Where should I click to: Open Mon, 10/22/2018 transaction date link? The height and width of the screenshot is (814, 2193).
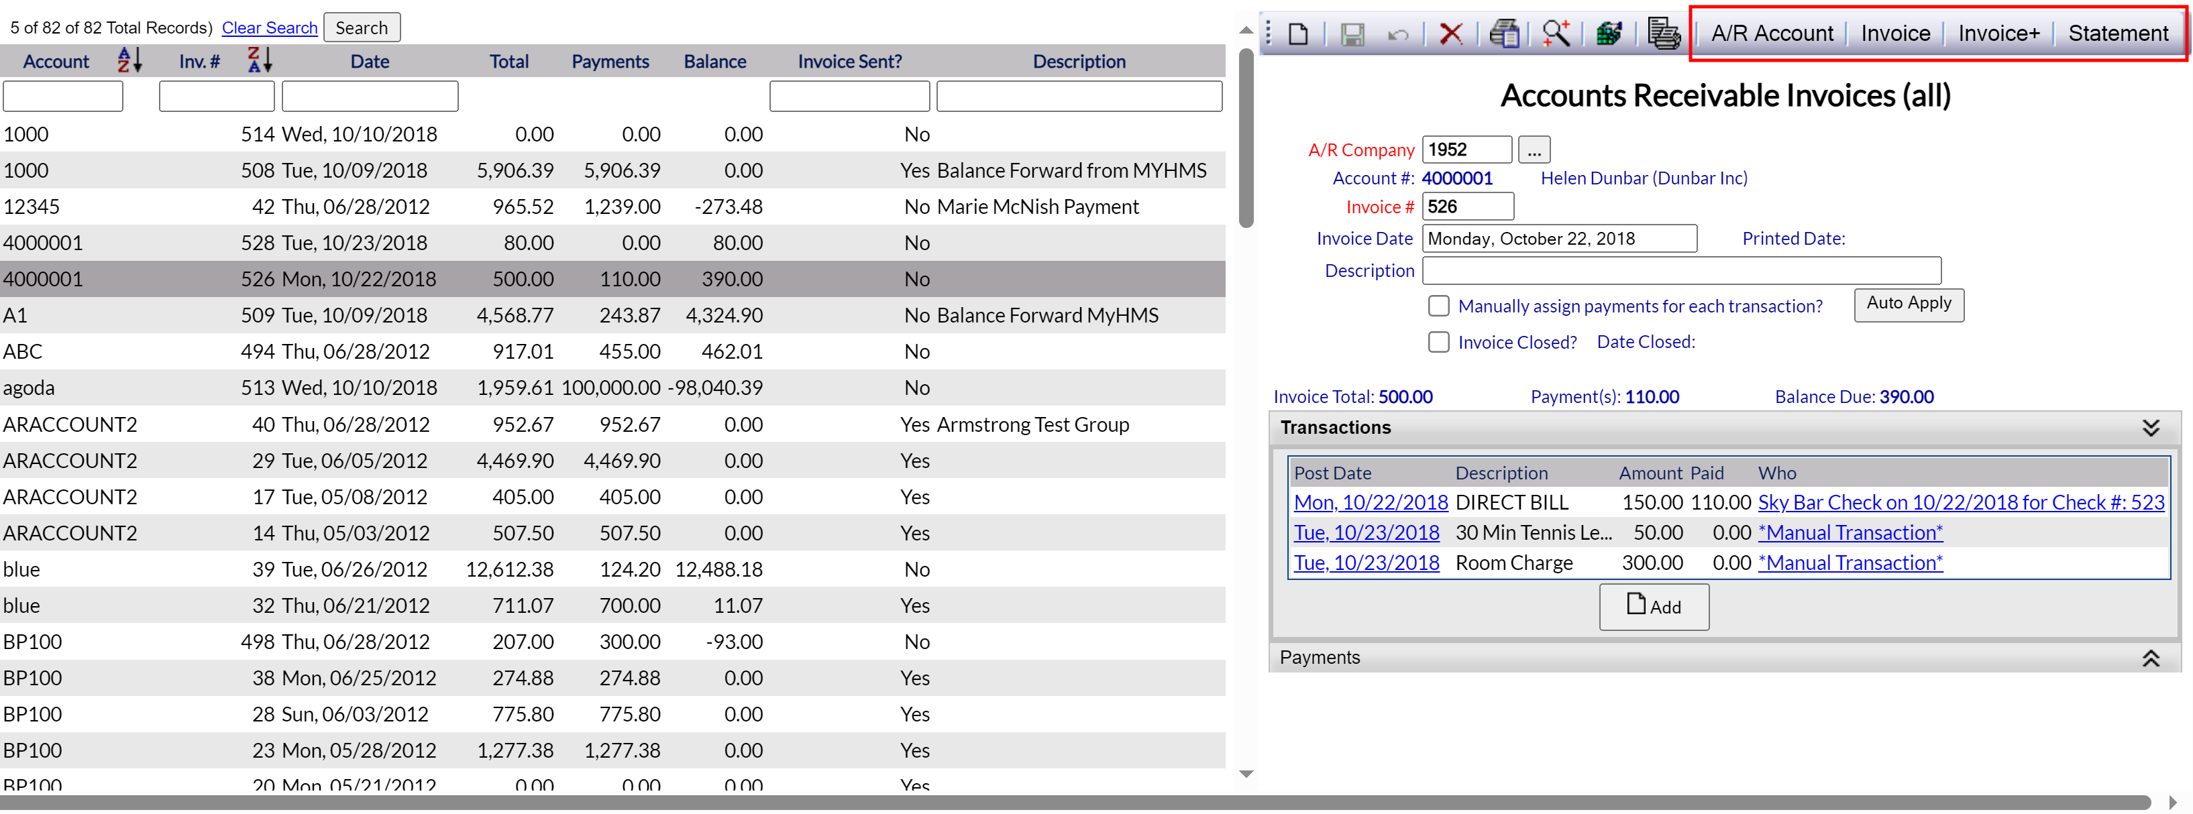[x=1370, y=503]
